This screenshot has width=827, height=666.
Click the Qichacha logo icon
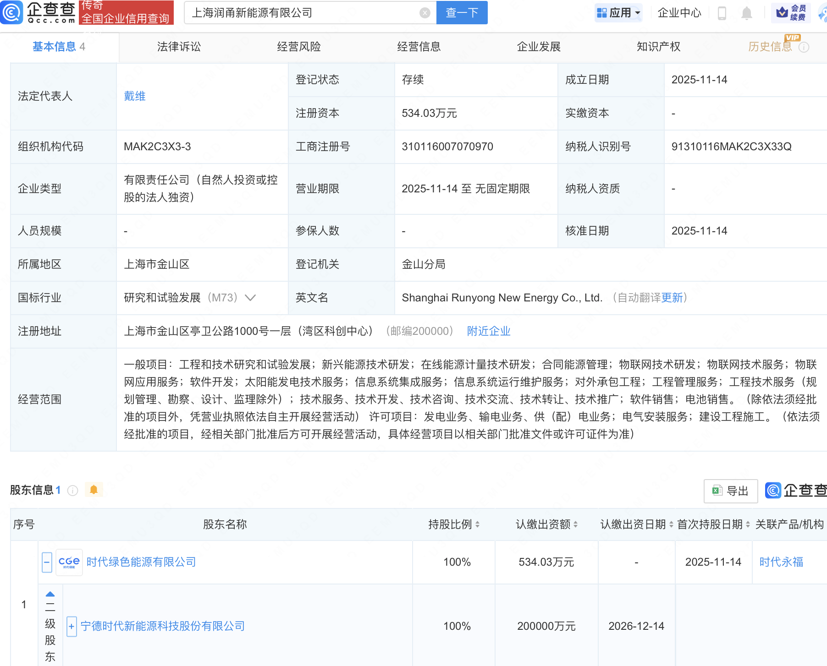coord(11,12)
